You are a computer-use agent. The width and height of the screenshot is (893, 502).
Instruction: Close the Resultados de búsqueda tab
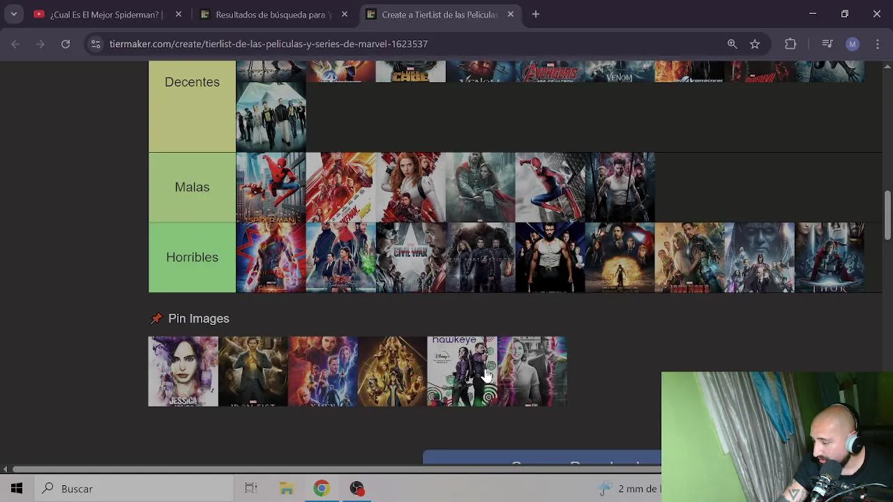point(345,14)
